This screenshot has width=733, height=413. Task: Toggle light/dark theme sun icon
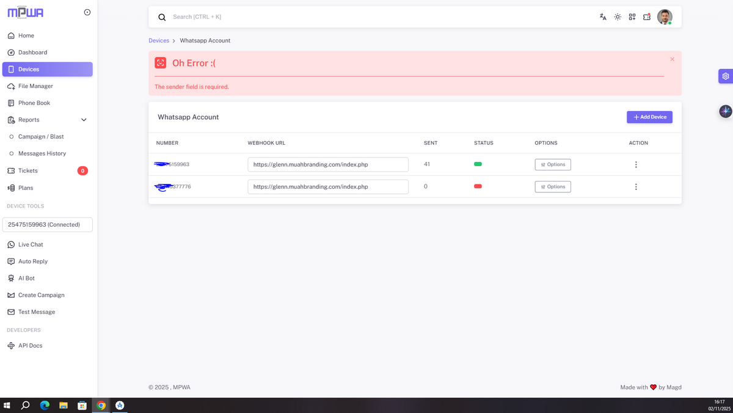coord(618,17)
